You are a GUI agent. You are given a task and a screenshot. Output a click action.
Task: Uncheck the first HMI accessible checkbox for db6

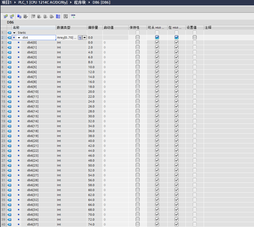coord(157,38)
